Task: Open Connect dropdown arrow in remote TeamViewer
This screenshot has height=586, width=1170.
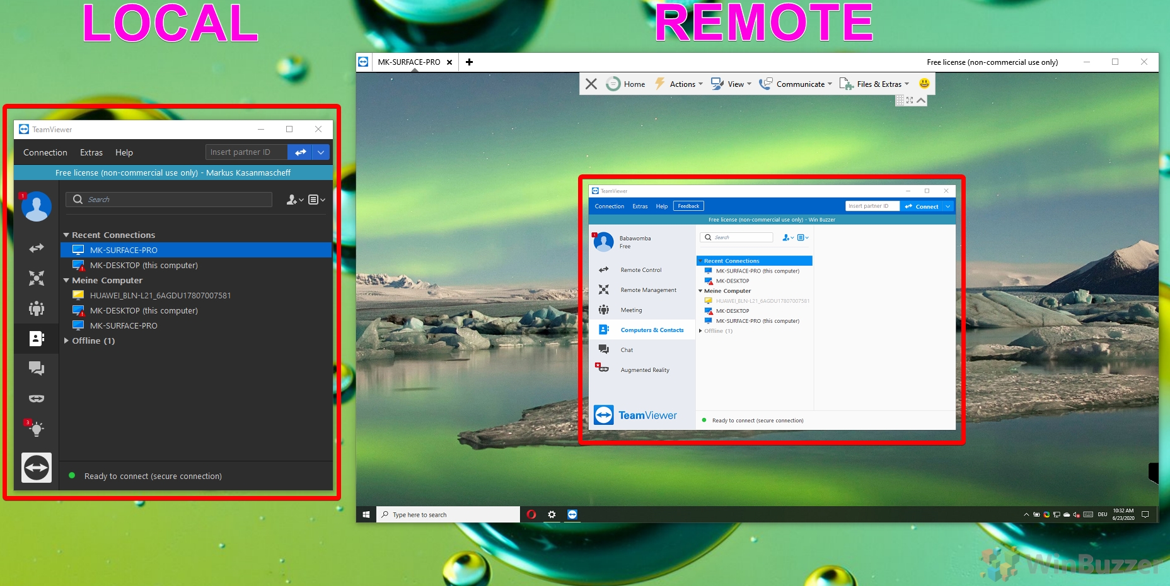Action: (948, 206)
